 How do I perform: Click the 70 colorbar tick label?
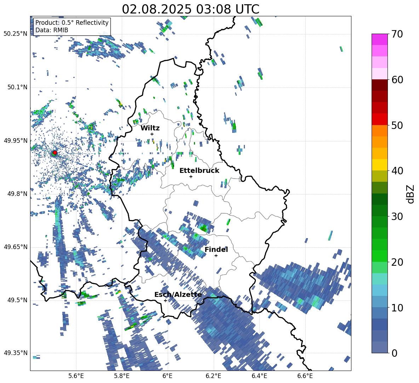pos(397,34)
